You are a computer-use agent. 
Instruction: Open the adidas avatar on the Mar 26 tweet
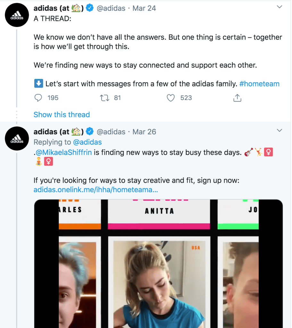17,139
